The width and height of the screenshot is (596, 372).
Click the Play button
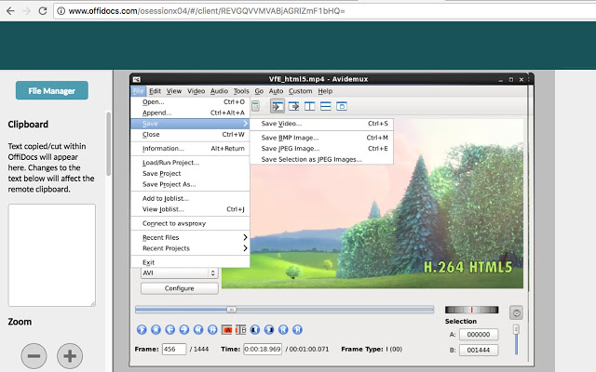(x=142, y=329)
